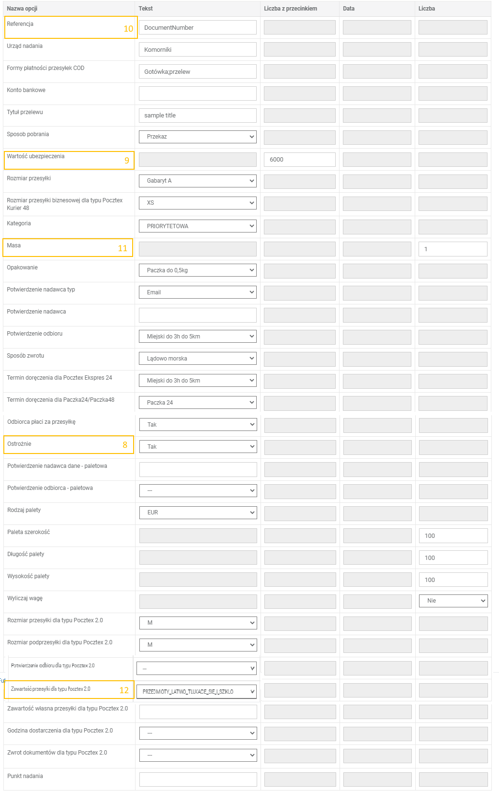Expand the Sposób zwrotu dropdown Lądowo morska
The height and width of the screenshot is (791, 499).
(198, 359)
